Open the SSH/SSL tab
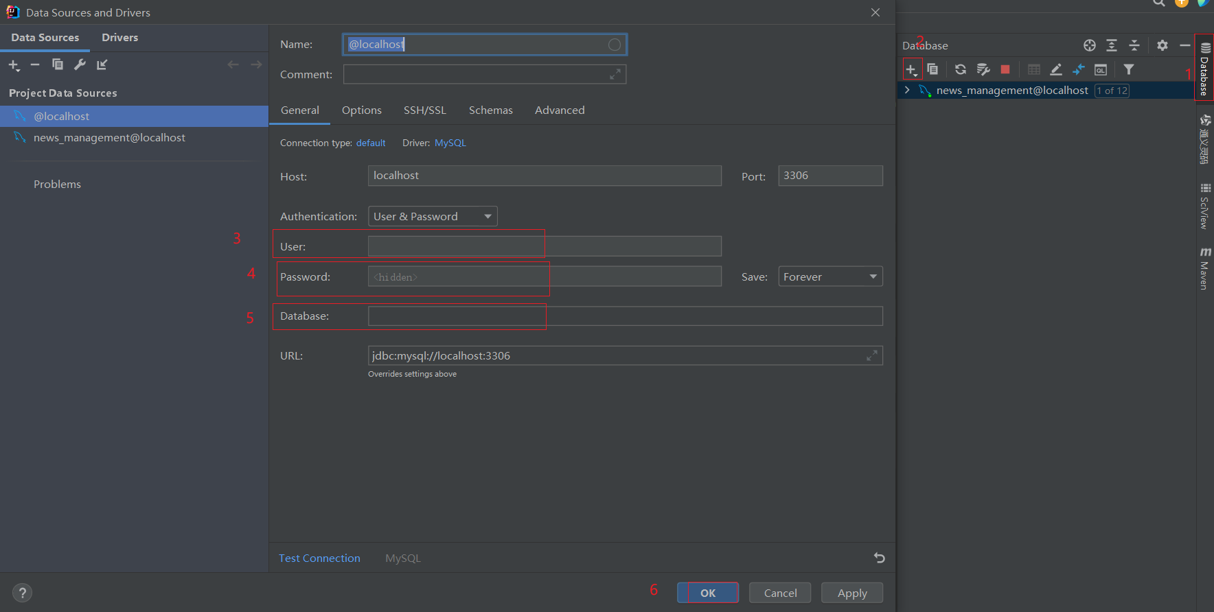1214x612 pixels. tap(424, 110)
